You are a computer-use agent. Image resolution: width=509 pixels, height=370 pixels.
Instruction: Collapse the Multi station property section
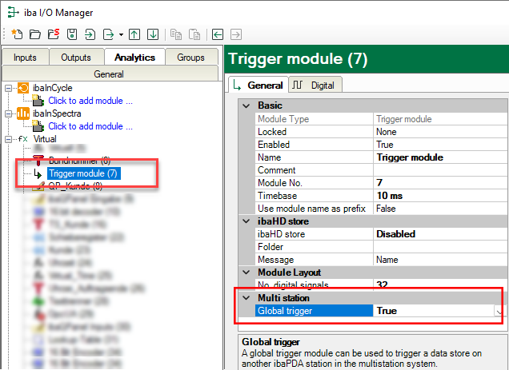pos(246,298)
